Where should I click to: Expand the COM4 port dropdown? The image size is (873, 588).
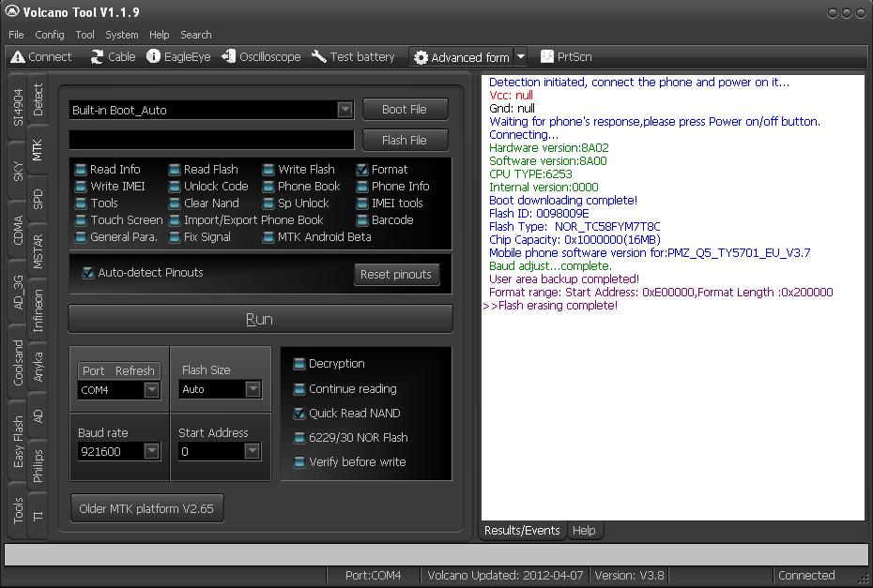pyautogui.click(x=151, y=389)
